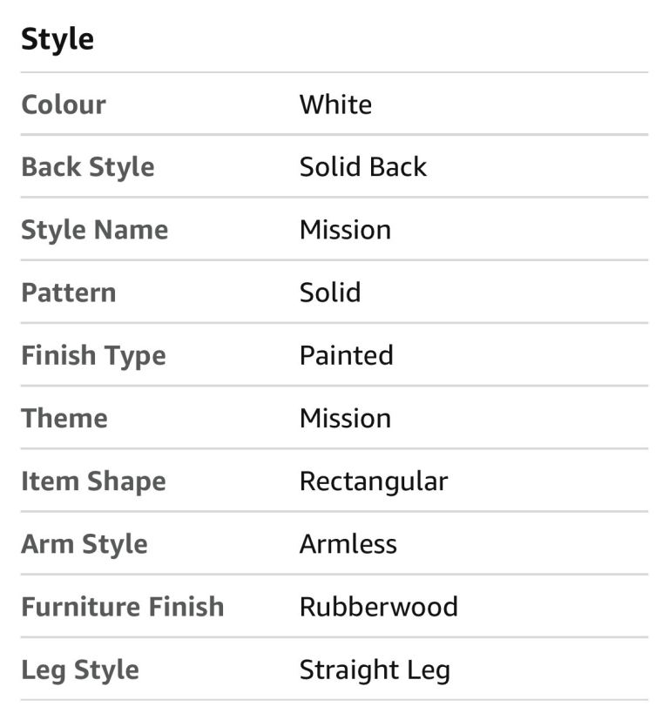Click the Back Style label

point(87,167)
